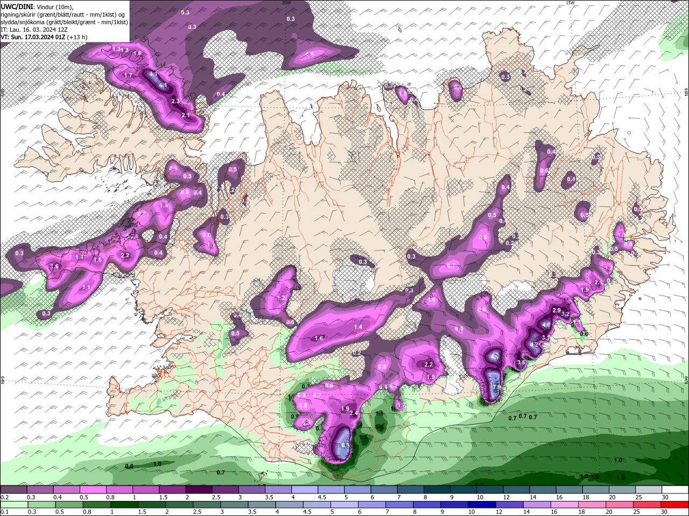The width and height of the screenshot is (689, 516).
Task: Click the 2.4 precipitation value
Action: [354, 413]
